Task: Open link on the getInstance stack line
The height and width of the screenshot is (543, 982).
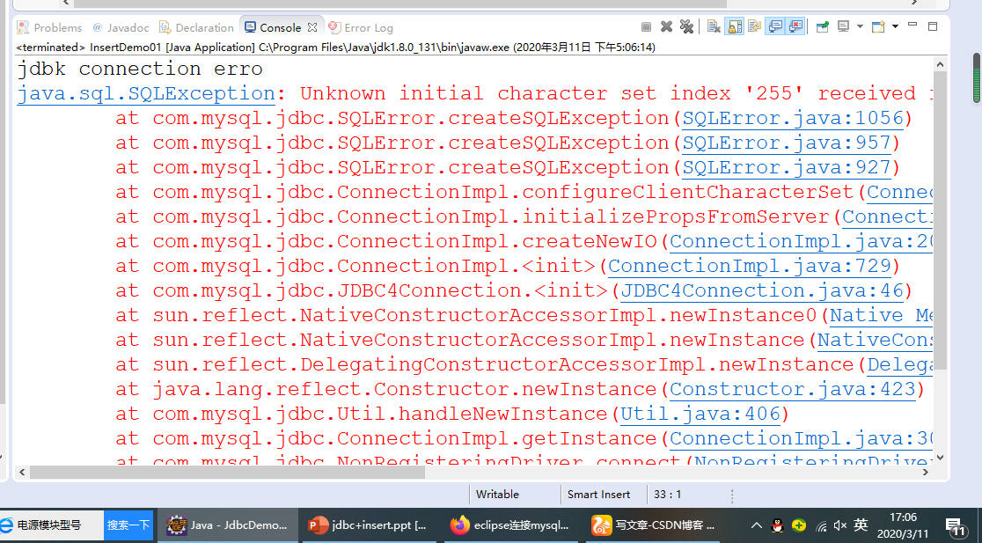Action: pyautogui.click(x=801, y=439)
